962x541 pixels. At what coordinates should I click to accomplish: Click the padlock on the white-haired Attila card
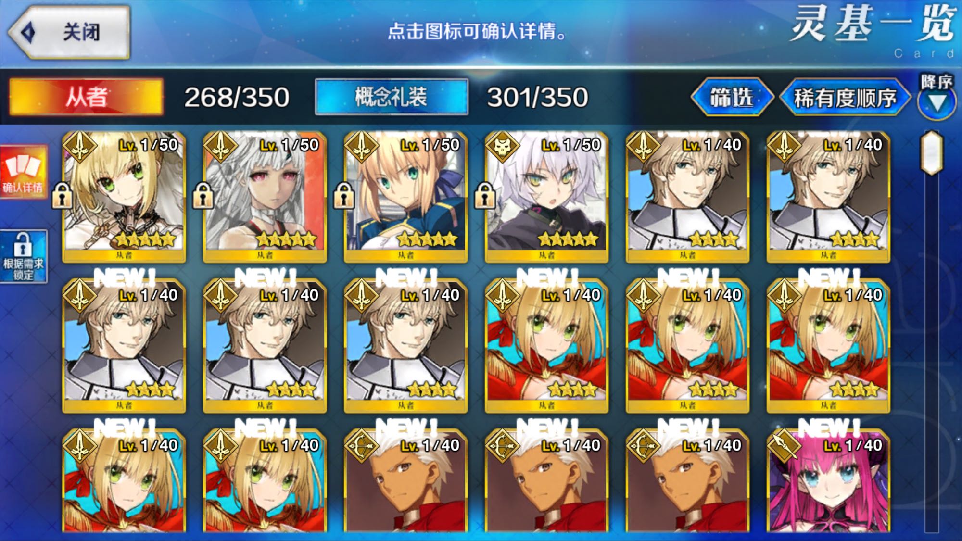[x=203, y=195]
